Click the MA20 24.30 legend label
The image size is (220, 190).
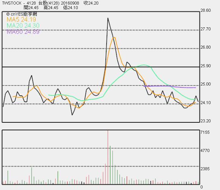pos(23,25)
